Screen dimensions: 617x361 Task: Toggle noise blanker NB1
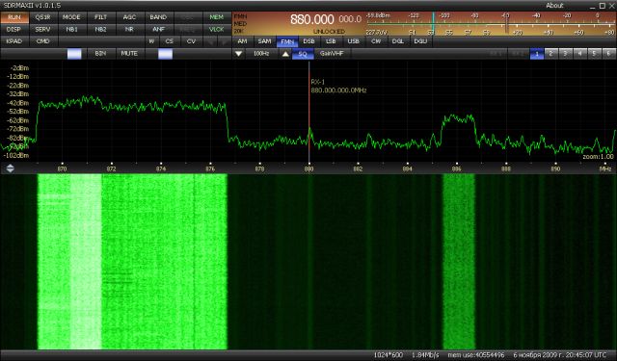pos(71,29)
